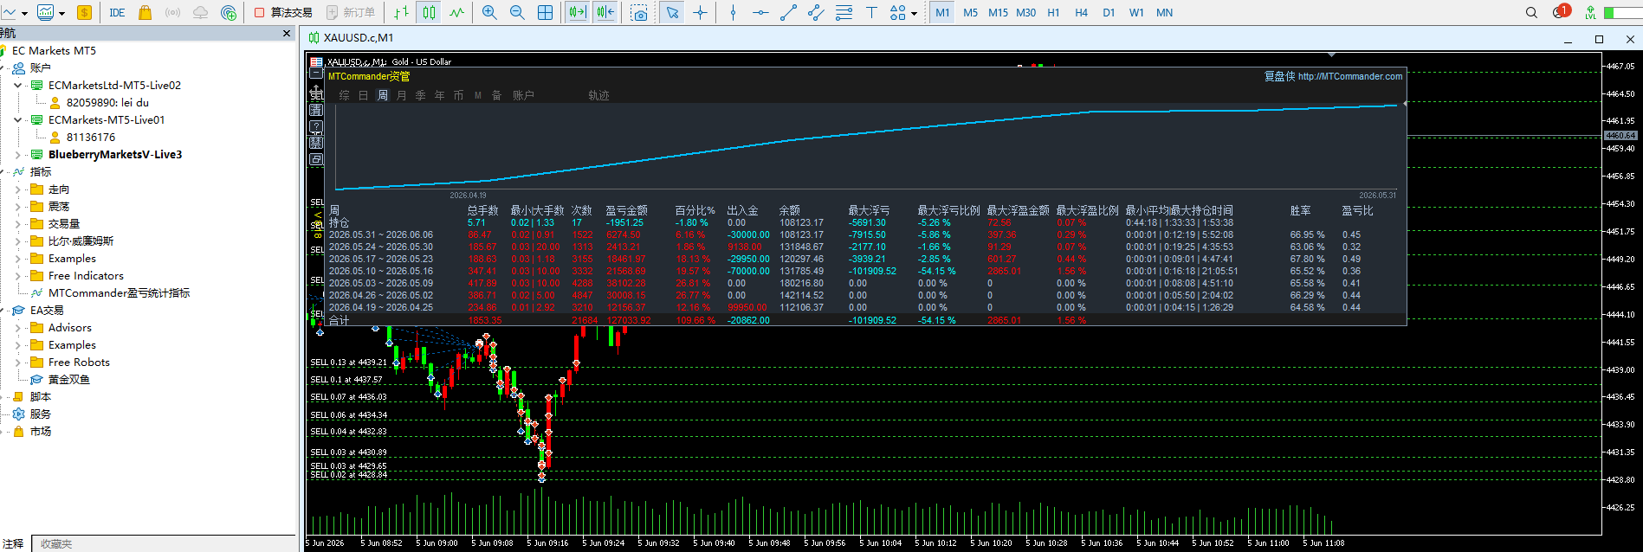Switch to the 收藏夹 favorites tab
The height and width of the screenshot is (552, 1643).
tap(56, 543)
